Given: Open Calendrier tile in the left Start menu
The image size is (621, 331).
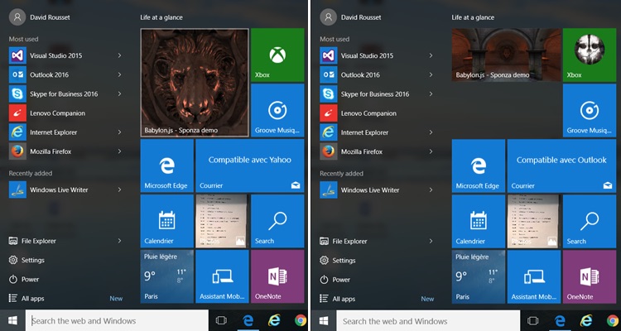Looking at the screenshot, I should 166,221.
